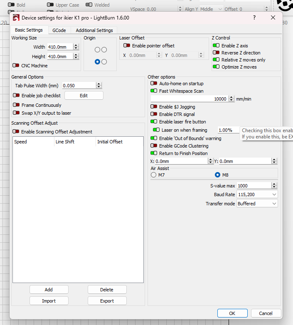This screenshot has width=293, height=325.
Task: Open the GCode tab
Action: point(59,30)
